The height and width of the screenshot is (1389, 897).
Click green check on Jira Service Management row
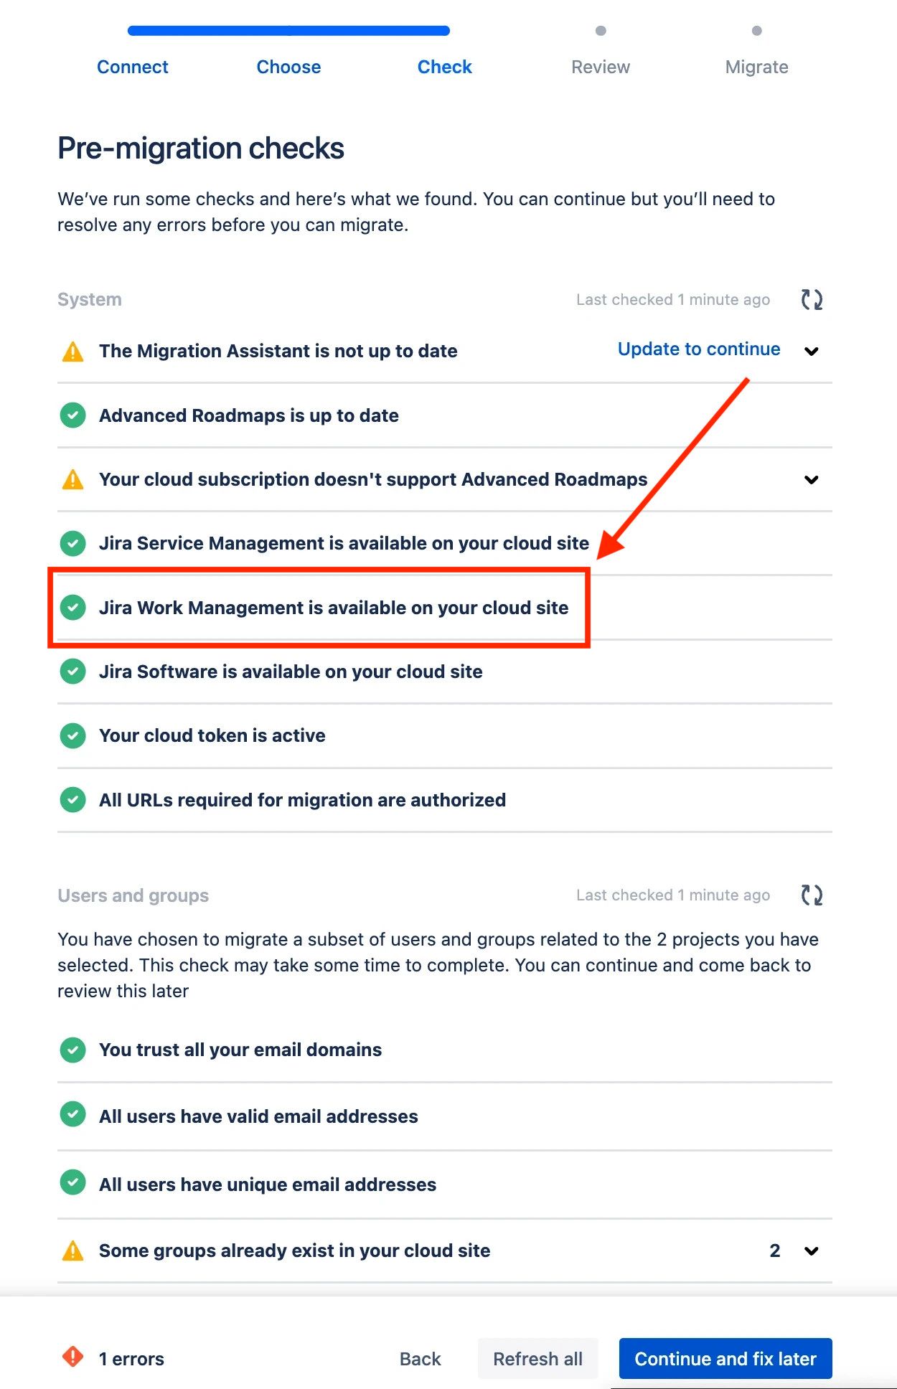click(72, 543)
